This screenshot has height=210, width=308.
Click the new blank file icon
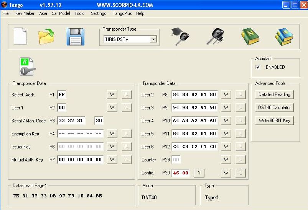[x=20, y=36]
